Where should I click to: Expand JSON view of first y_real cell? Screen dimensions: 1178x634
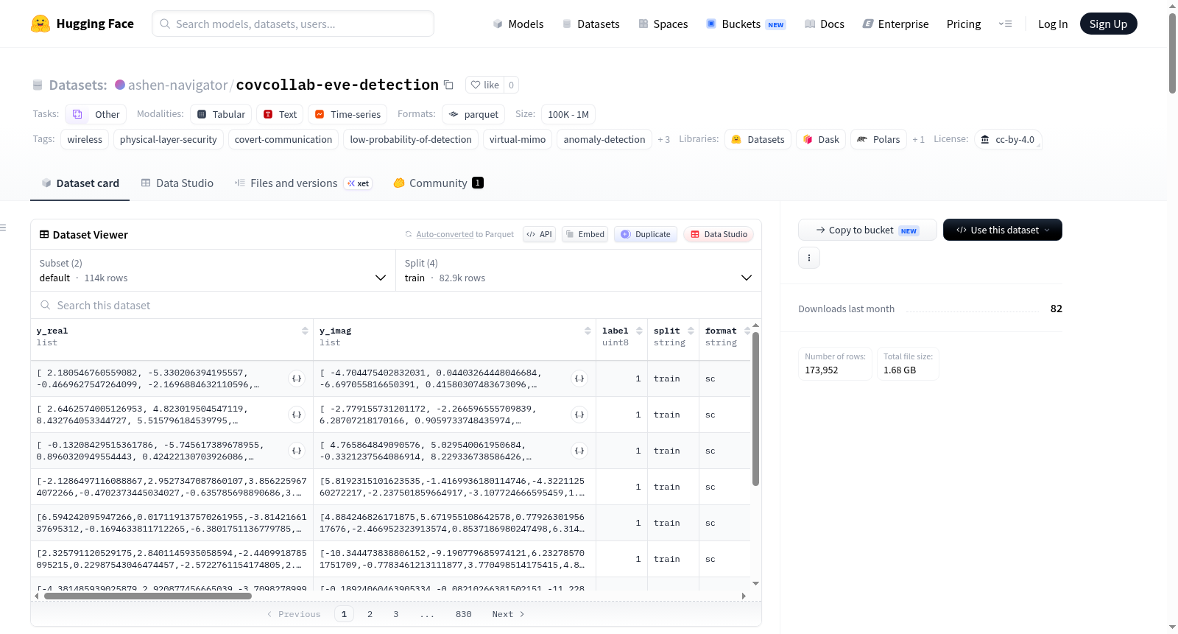[297, 378]
